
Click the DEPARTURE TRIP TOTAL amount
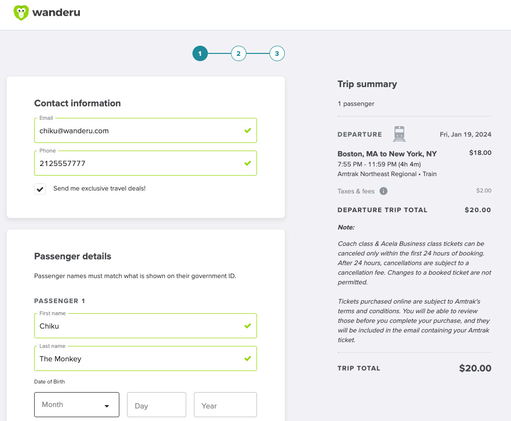[477, 210]
